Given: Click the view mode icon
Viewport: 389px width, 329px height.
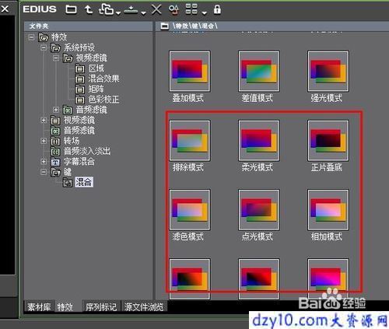Looking at the screenshot, I should point(191,9).
